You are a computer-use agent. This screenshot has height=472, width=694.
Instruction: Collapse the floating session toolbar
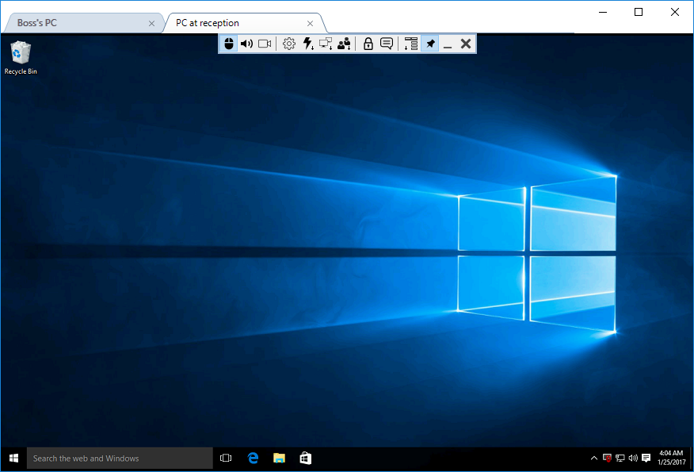448,44
